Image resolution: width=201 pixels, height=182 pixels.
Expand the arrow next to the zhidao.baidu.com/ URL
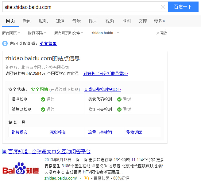(x=80, y=178)
